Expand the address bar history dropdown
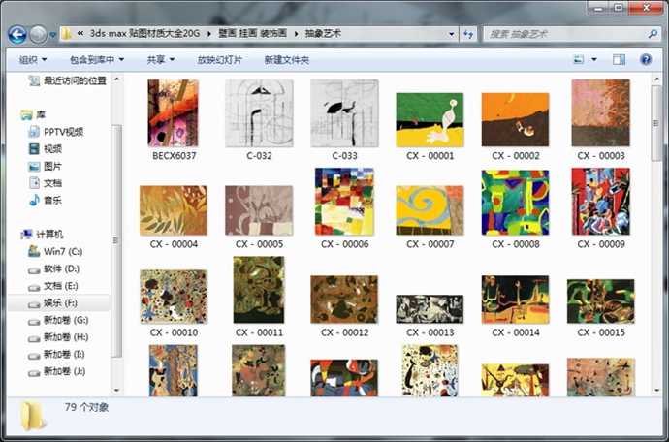669x442 pixels. pyautogui.click(x=451, y=34)
